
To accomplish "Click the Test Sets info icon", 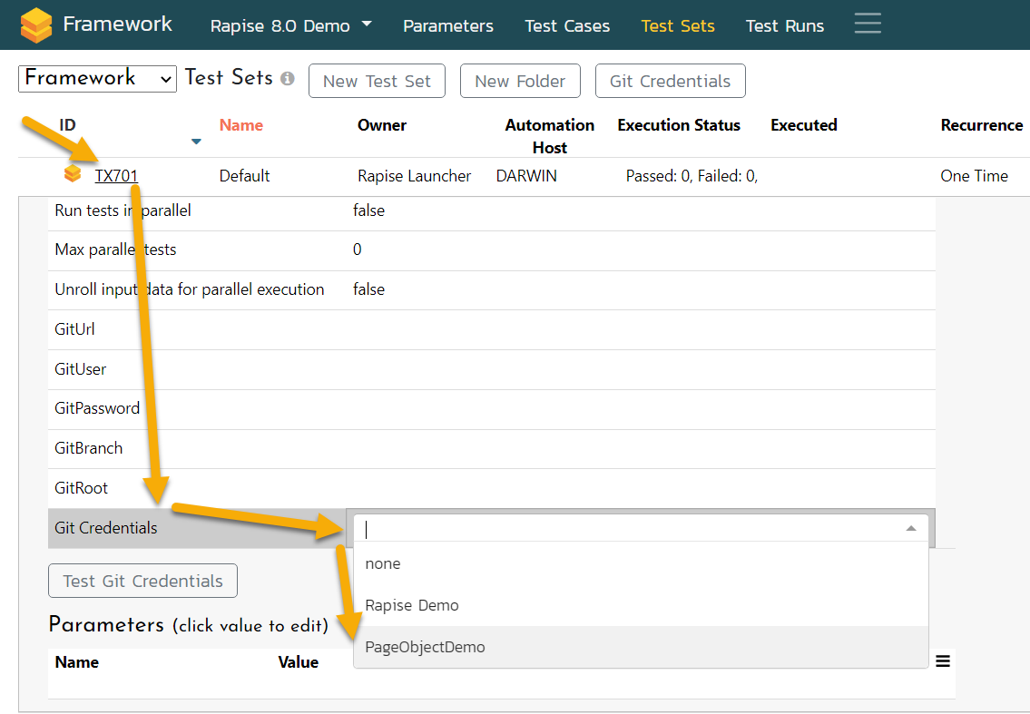I will click(x=288, y=79).
